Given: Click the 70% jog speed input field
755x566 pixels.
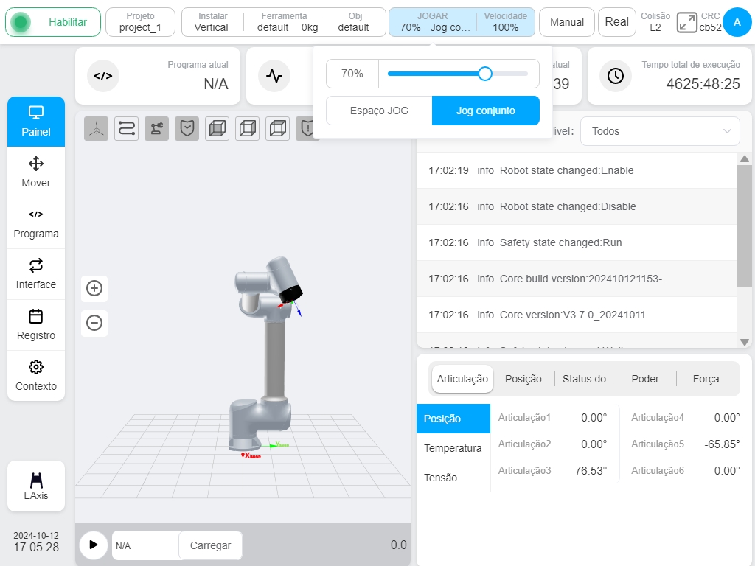Looking at the screenshot, I should [x=352, y=74].
